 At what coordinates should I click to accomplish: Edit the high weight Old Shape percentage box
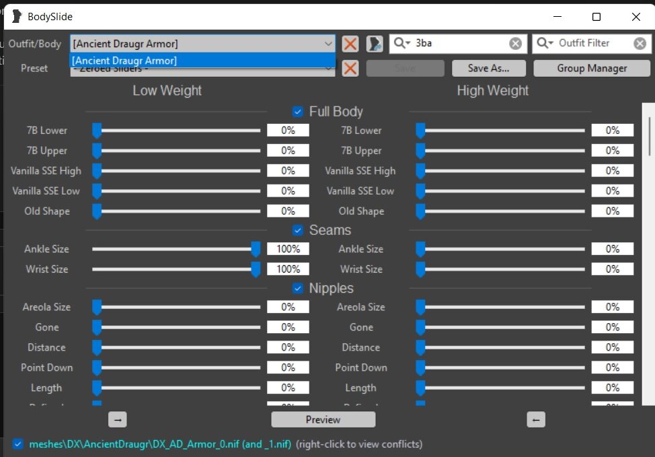[613, 211]
